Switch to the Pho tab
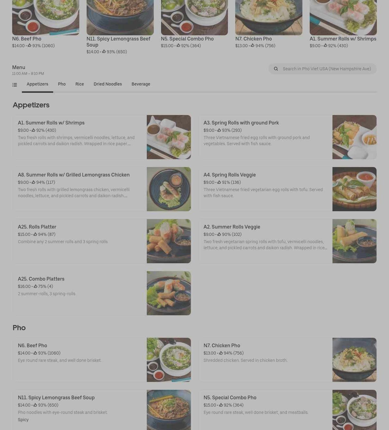This screenshot has height=430, width=389. tap(62, 84)
